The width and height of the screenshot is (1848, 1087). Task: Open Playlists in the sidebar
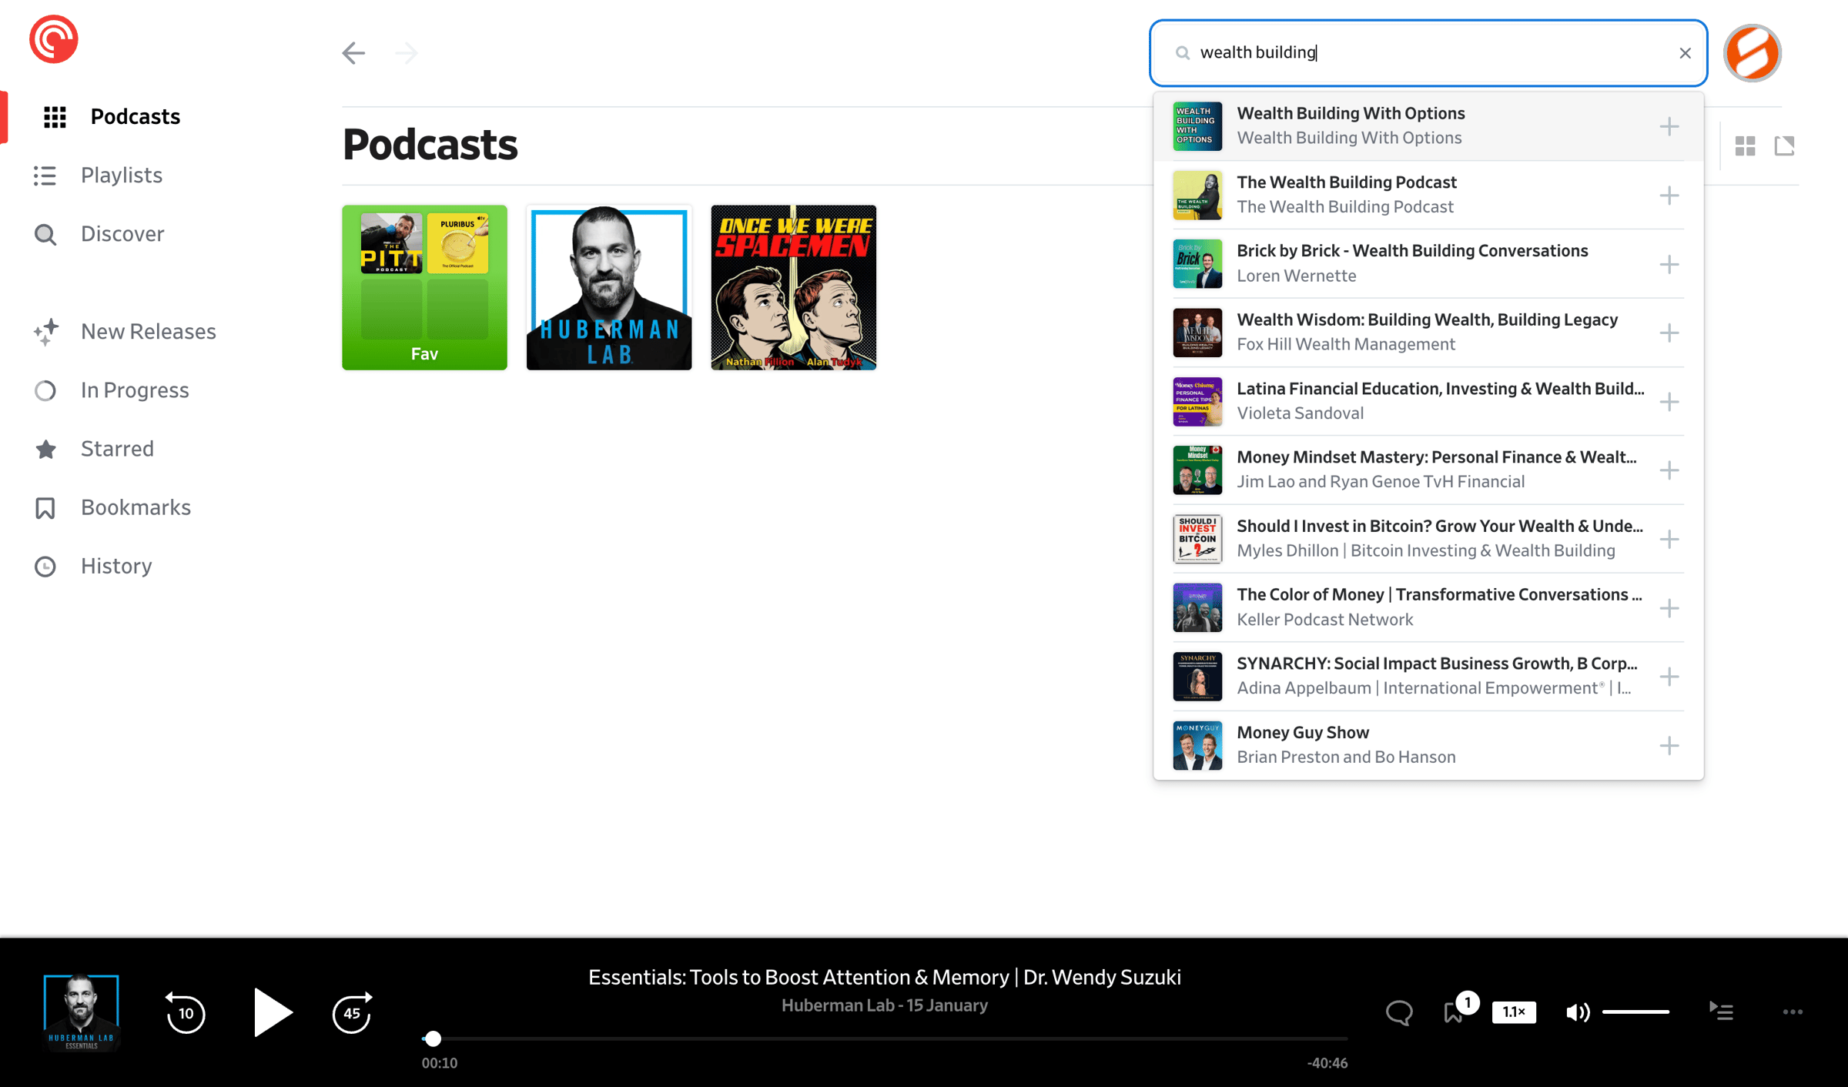point(98,176)
